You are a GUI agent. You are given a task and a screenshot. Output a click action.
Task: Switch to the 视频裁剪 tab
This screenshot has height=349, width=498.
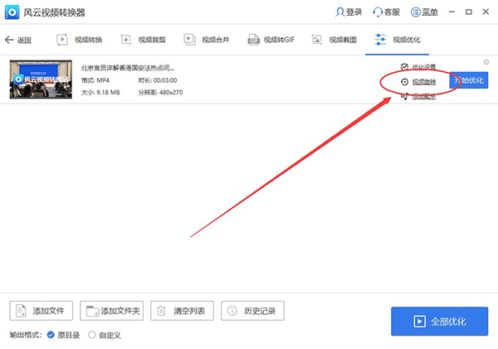click(x=144, y=40)
